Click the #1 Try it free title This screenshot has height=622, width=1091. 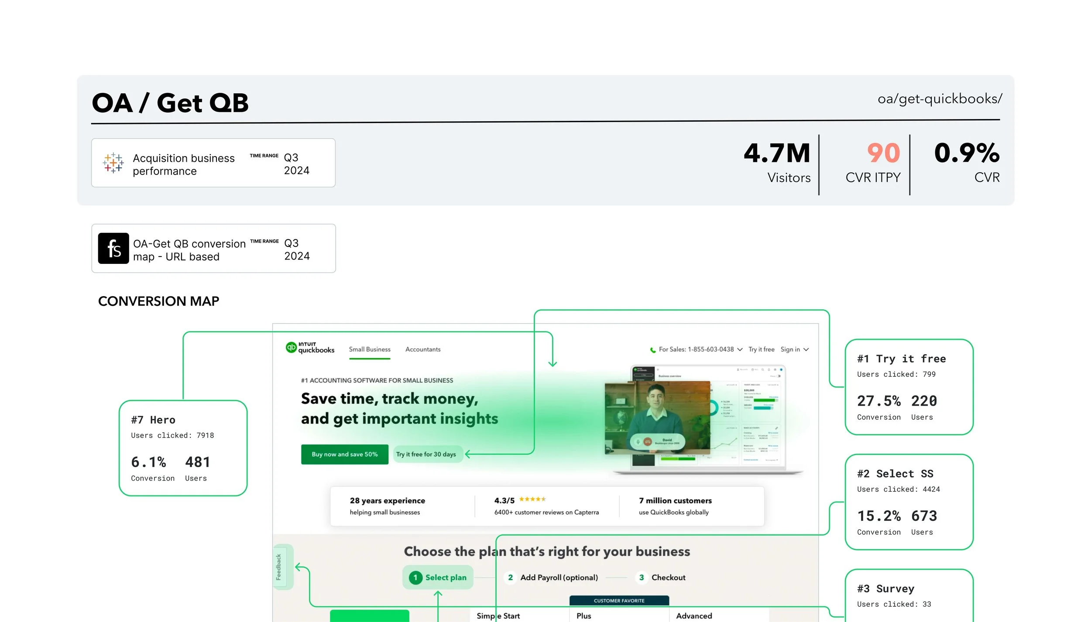902,359
